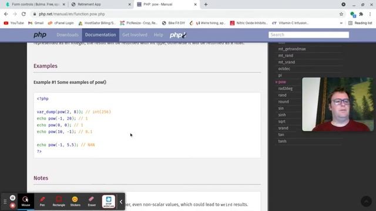Grab the recorder toolbar drag handle
This screenshot has width=376, height=211.
[x=5, y=202]
